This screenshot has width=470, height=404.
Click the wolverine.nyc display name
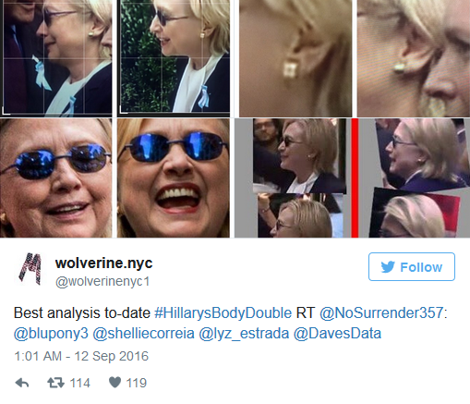point(103,263)
